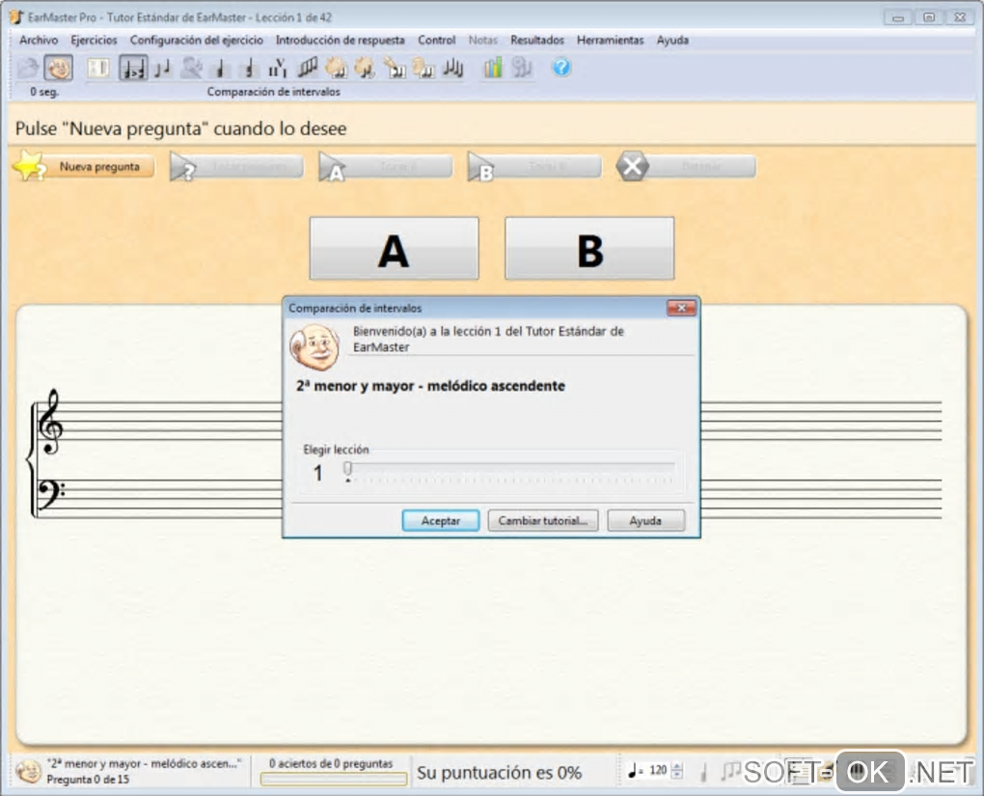Open the Resultados menu
Image resolution: width=984 pixels, height=796 pixels.
click(537, 41)
